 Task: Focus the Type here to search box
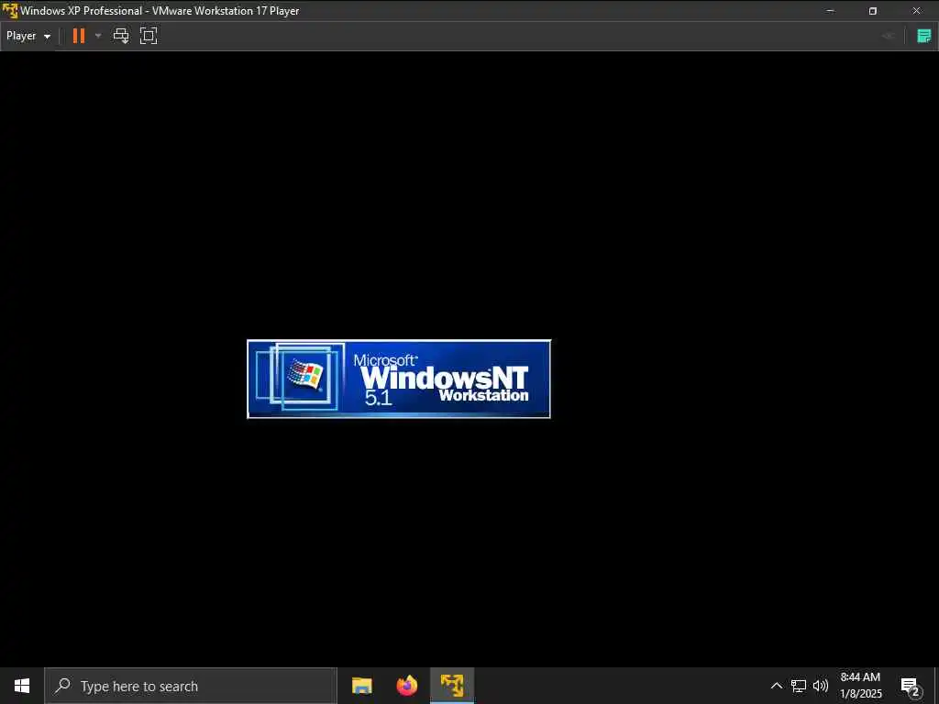pyautogui.click(x=191, y=686)
